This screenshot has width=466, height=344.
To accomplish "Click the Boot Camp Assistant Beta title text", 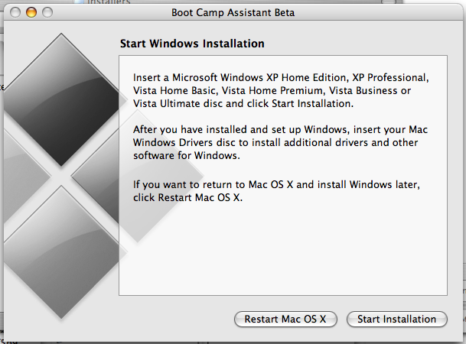I will coord(233,12).
